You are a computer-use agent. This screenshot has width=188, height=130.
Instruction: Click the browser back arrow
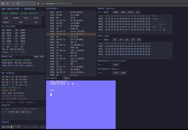[x=8, y=4]
